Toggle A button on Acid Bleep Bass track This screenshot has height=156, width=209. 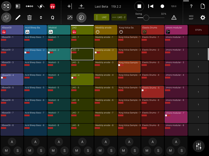pos(35,142)
